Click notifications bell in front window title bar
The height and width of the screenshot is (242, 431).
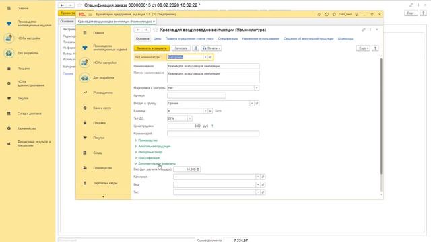coord(319,15)
